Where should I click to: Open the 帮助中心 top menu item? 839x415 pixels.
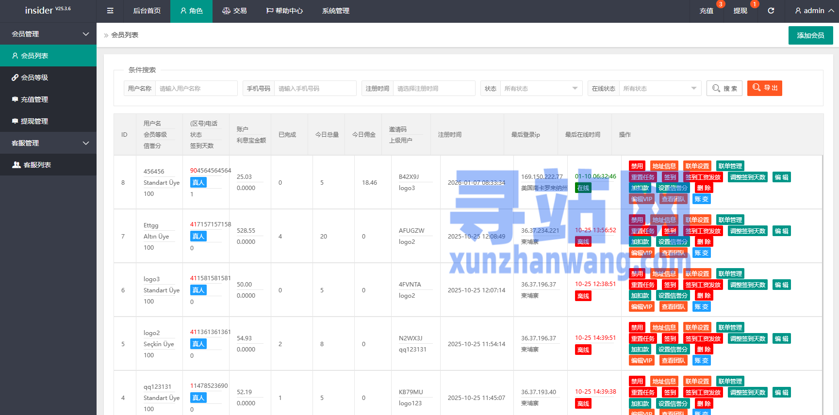coord(284,11)
